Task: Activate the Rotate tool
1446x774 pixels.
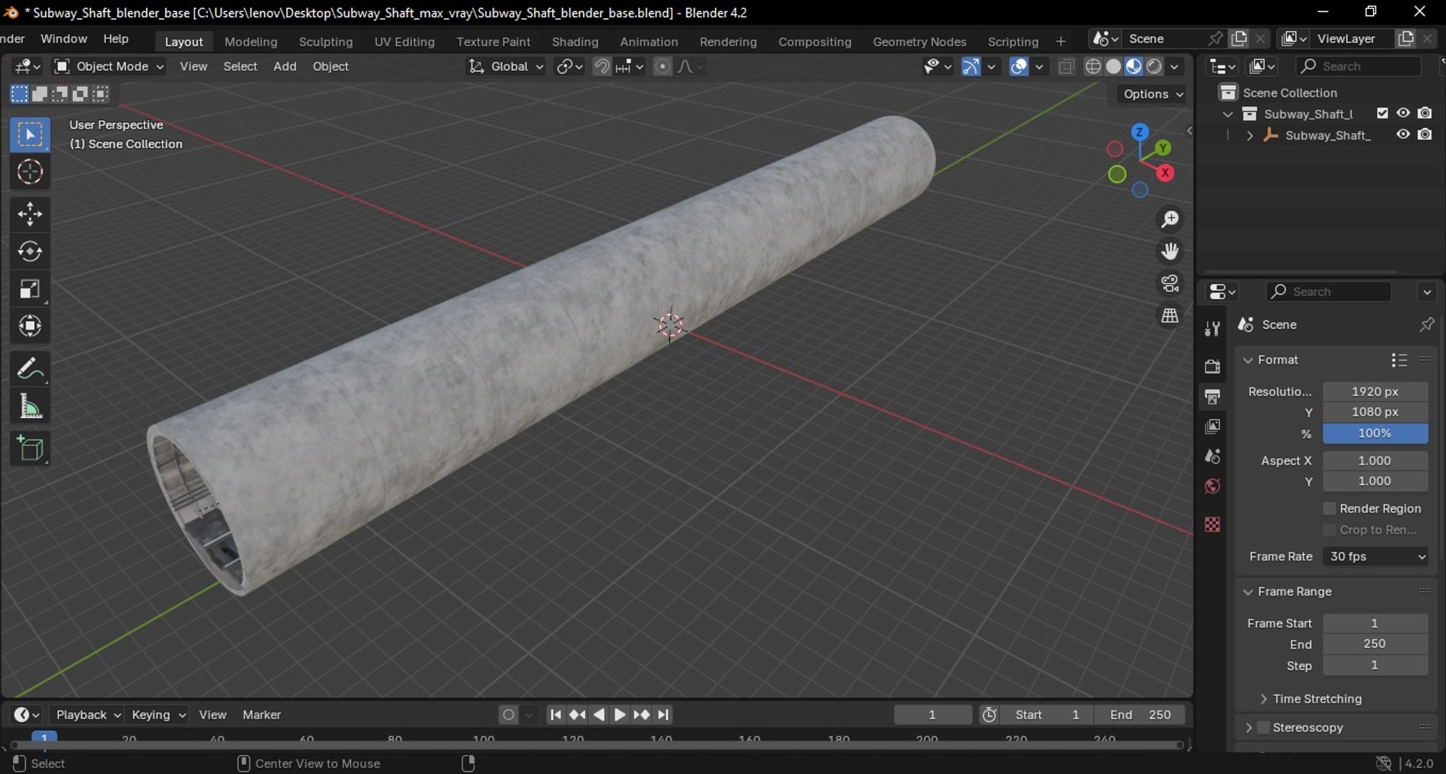Action: coord(30,251)
